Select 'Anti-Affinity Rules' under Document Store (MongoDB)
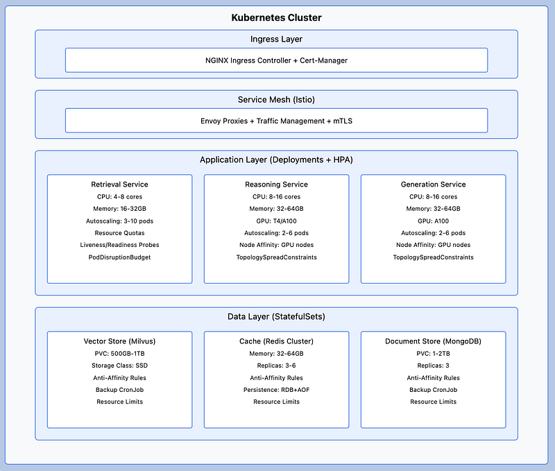Viewport: 555px width, 471px height. coord(433,378)
